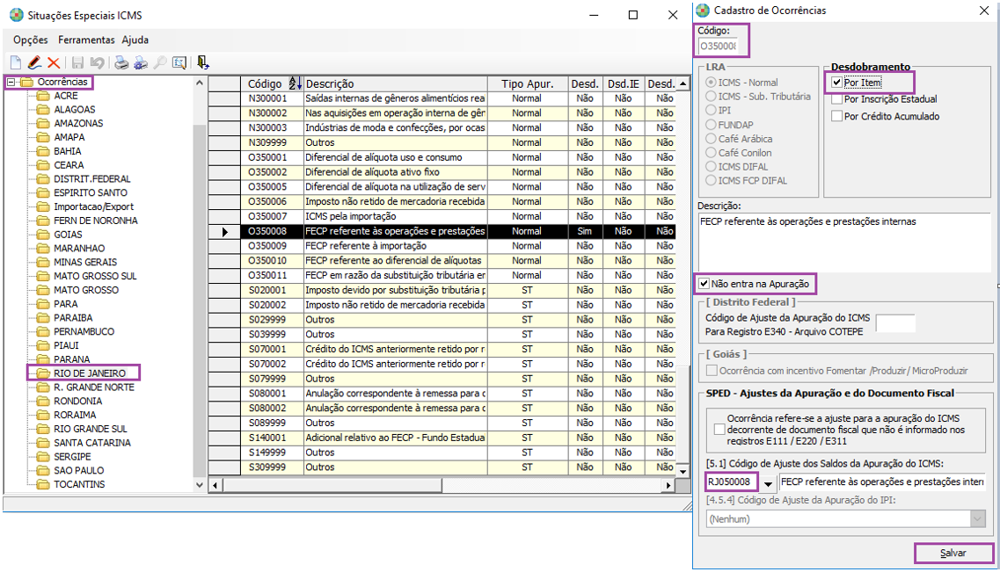This screenshot has height=572, width=1000.
Task: Click the Salvar button
Action: [x=953, y=553]
